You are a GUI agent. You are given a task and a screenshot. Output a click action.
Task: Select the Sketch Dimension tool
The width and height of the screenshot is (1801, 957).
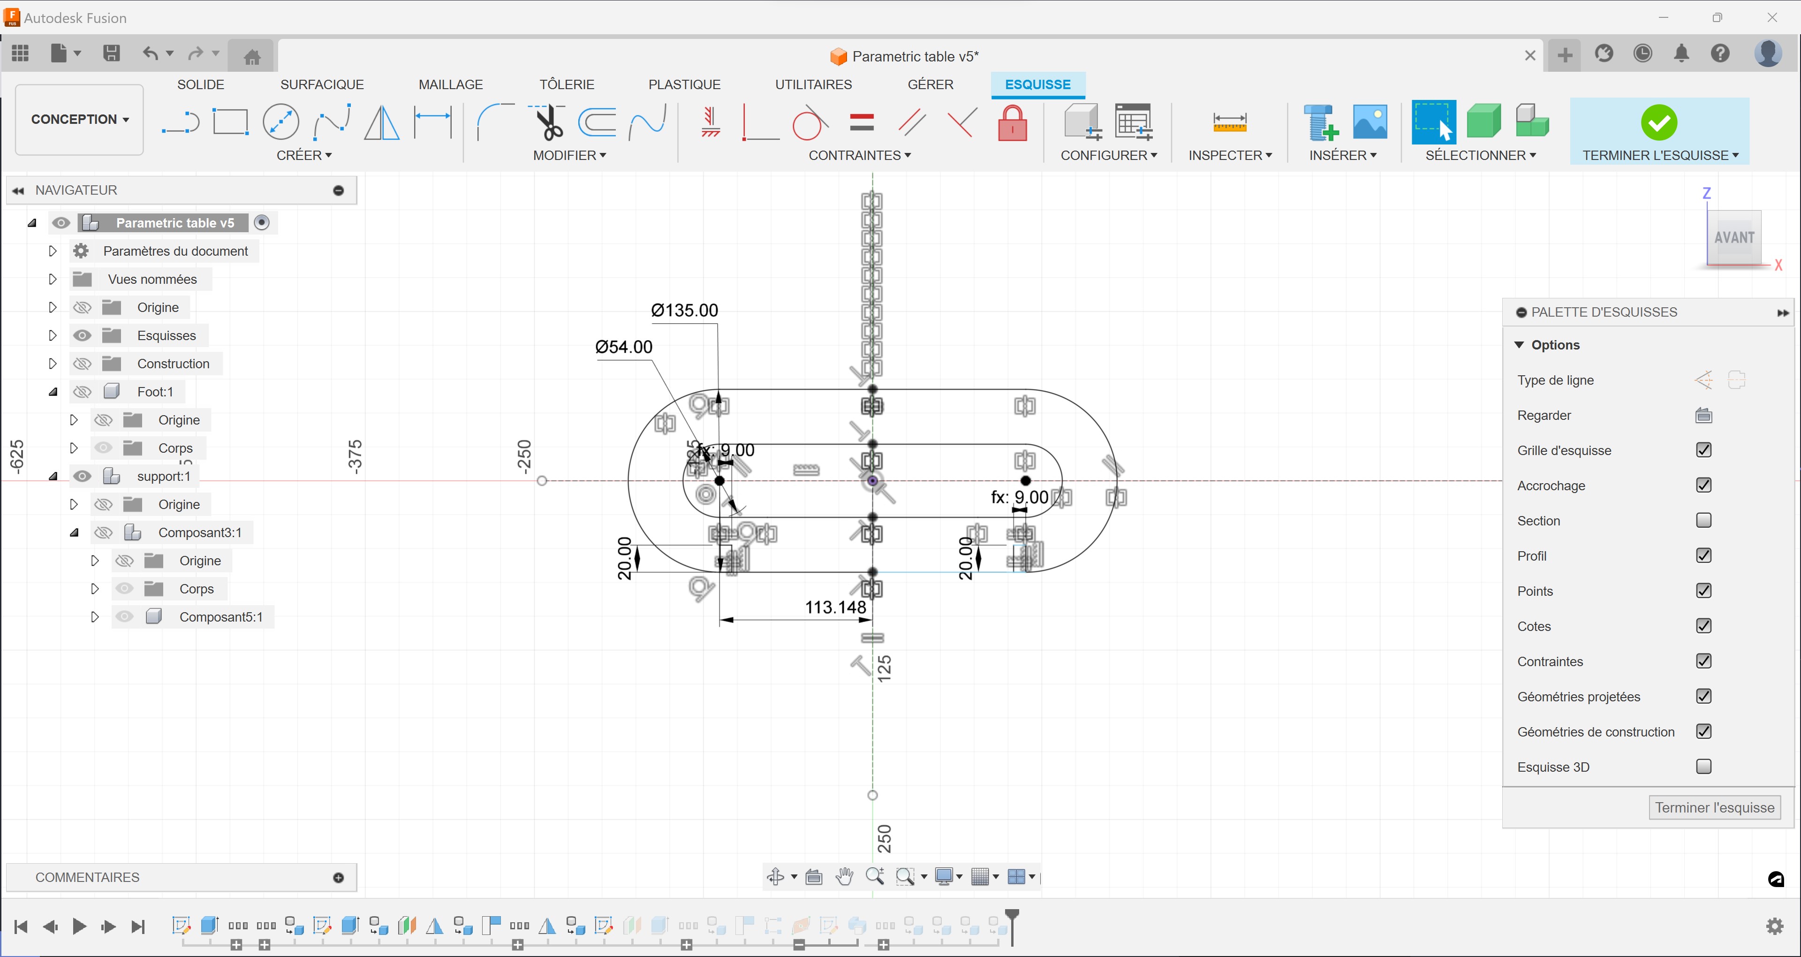[x=433, y=123]
